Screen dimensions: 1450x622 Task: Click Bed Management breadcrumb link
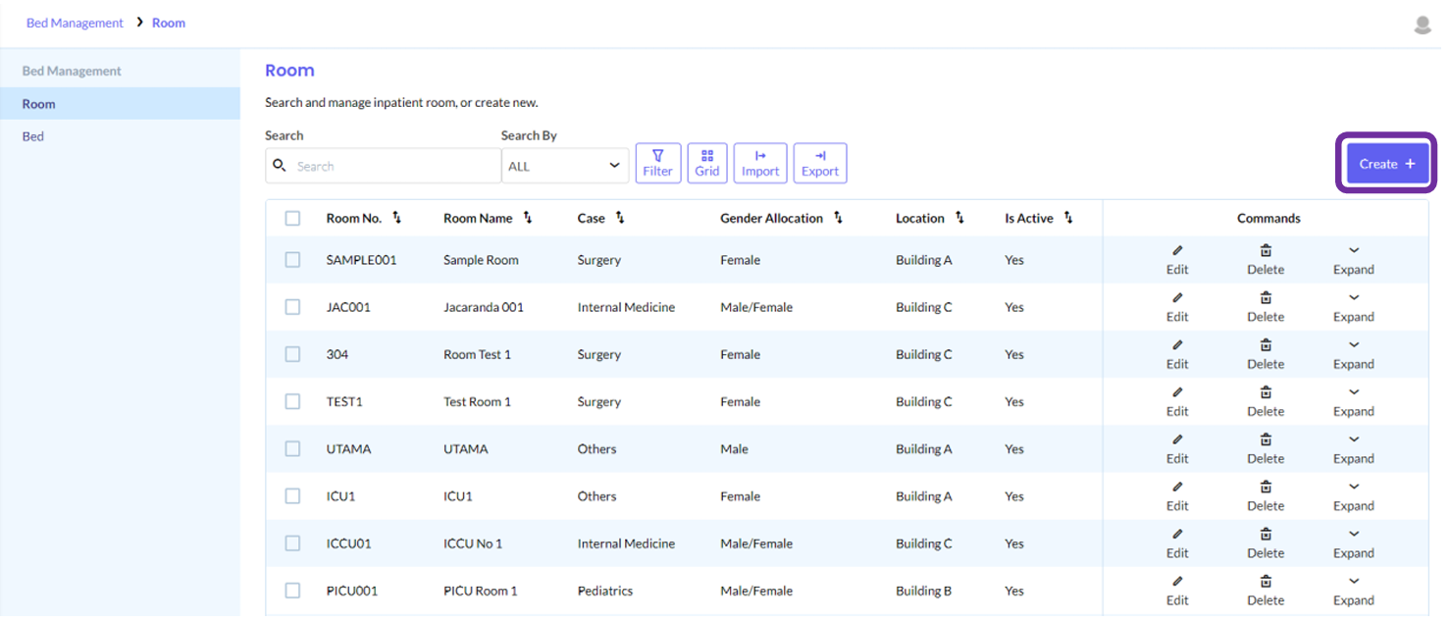(x=75, y=23)
